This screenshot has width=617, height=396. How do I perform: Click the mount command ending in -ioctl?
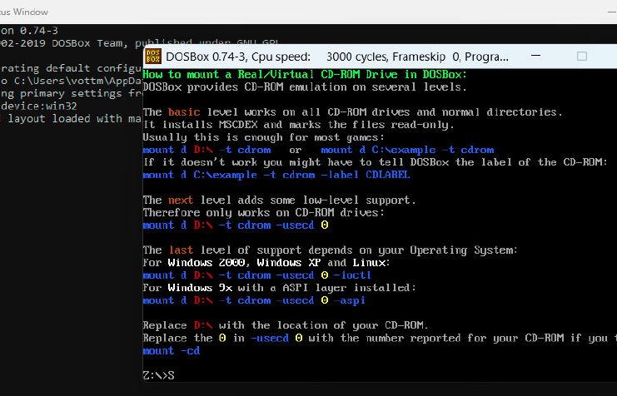click(256, 275)
